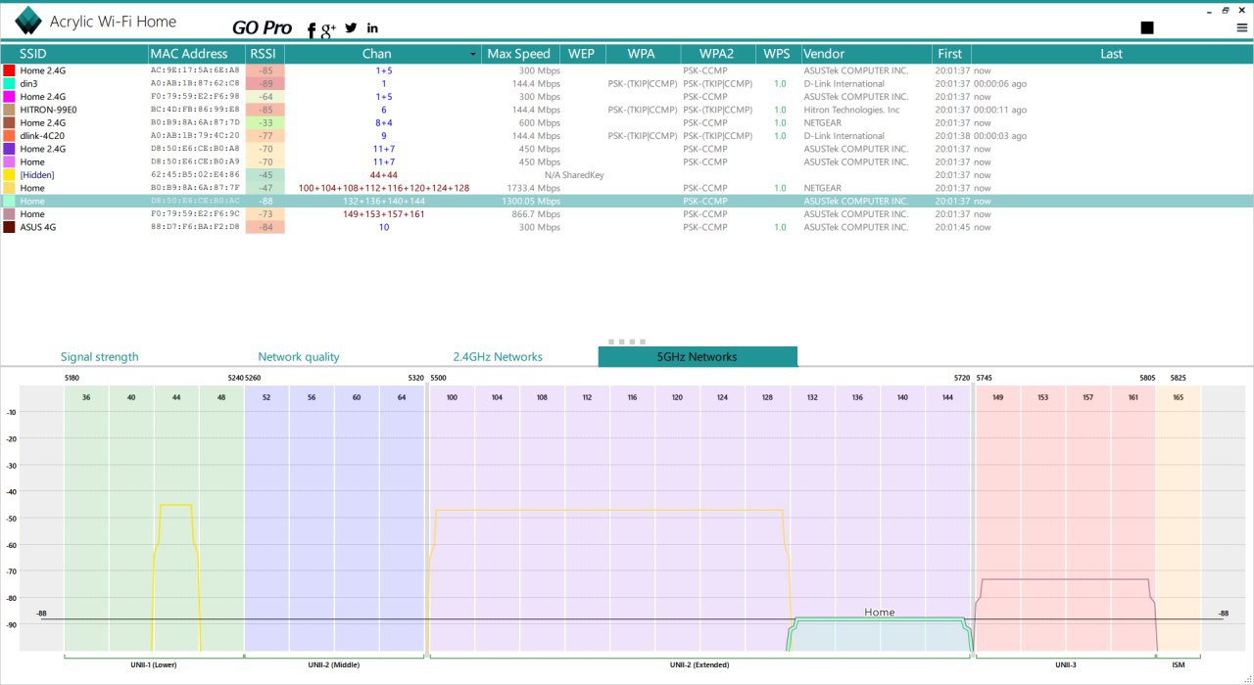Click the Acrylic Wi-Fi Home logo

tap(28, 22)
